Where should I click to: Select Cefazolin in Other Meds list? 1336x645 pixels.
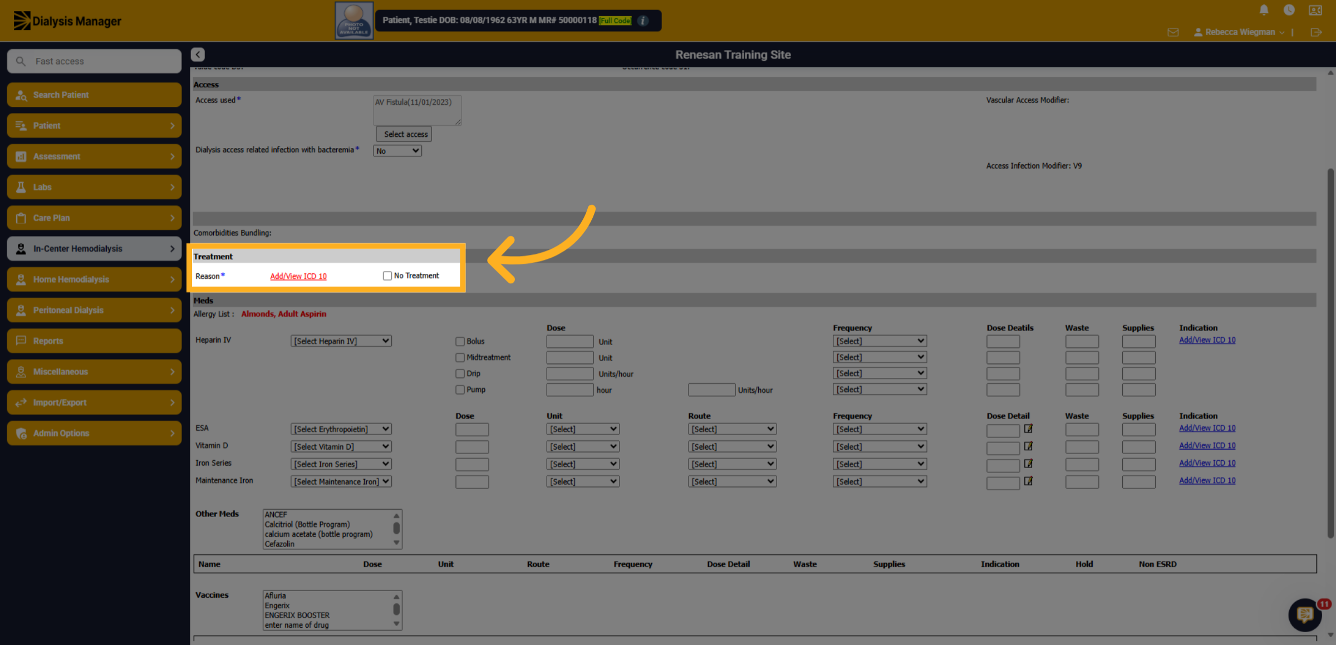point(279,544)
